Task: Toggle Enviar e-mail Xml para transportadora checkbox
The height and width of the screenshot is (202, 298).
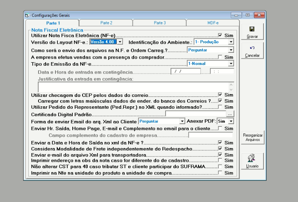Action: tap(220, 155)
